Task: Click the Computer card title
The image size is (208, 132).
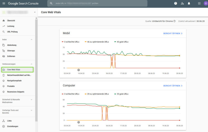Action: [69, 86]
